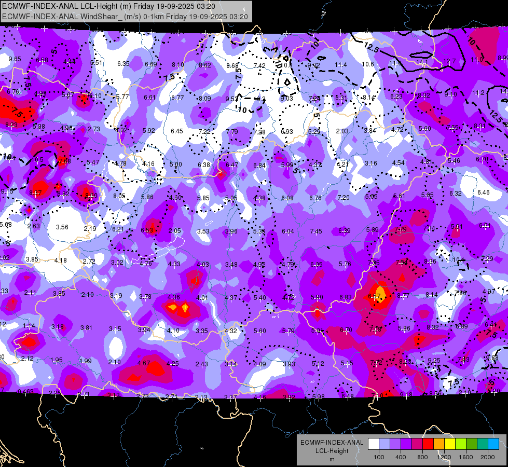
Task: Click the pale blue legend swatch
Action: coord(385,444)
